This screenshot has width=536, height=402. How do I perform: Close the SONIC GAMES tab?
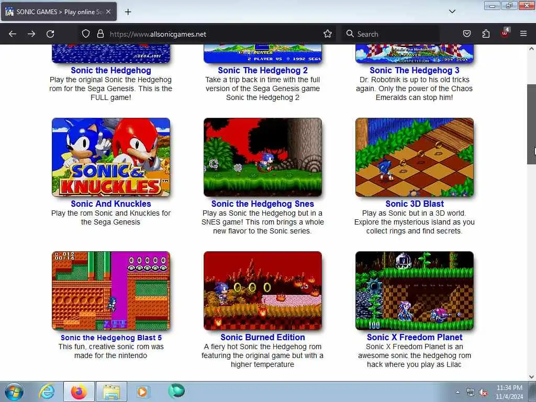[108, 12]
